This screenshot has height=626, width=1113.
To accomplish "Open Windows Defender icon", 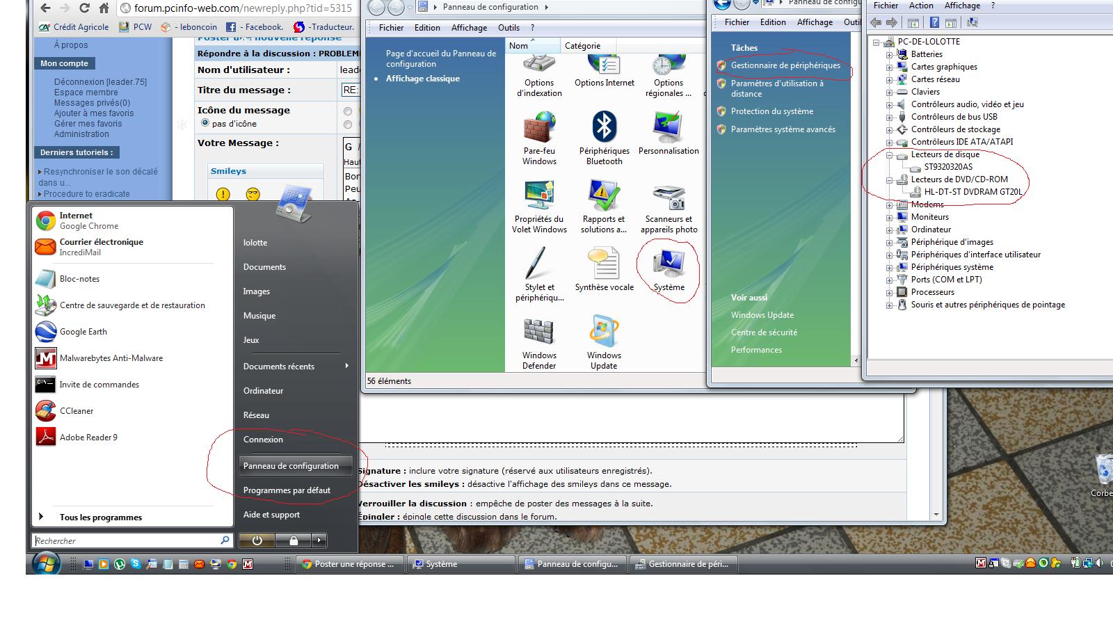I will (539, 343).
